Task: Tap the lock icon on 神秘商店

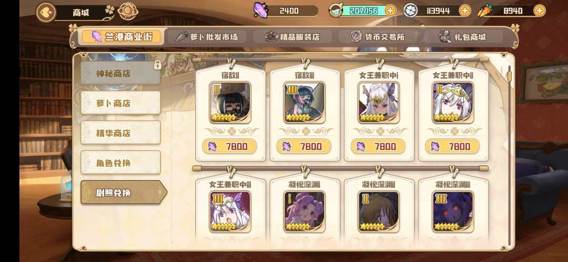Action: point(158,65)
